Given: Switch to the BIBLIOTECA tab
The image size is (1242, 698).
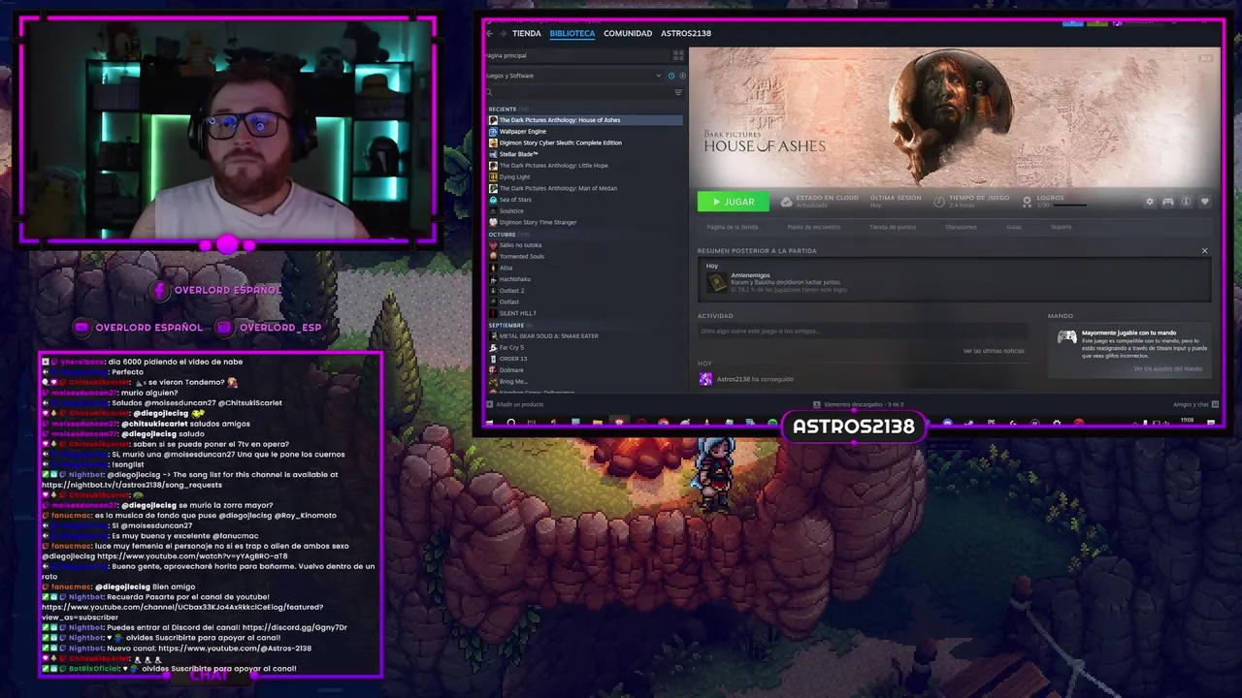Looking at the screenshot, I should pyautogui.click(x=572, y=33).
